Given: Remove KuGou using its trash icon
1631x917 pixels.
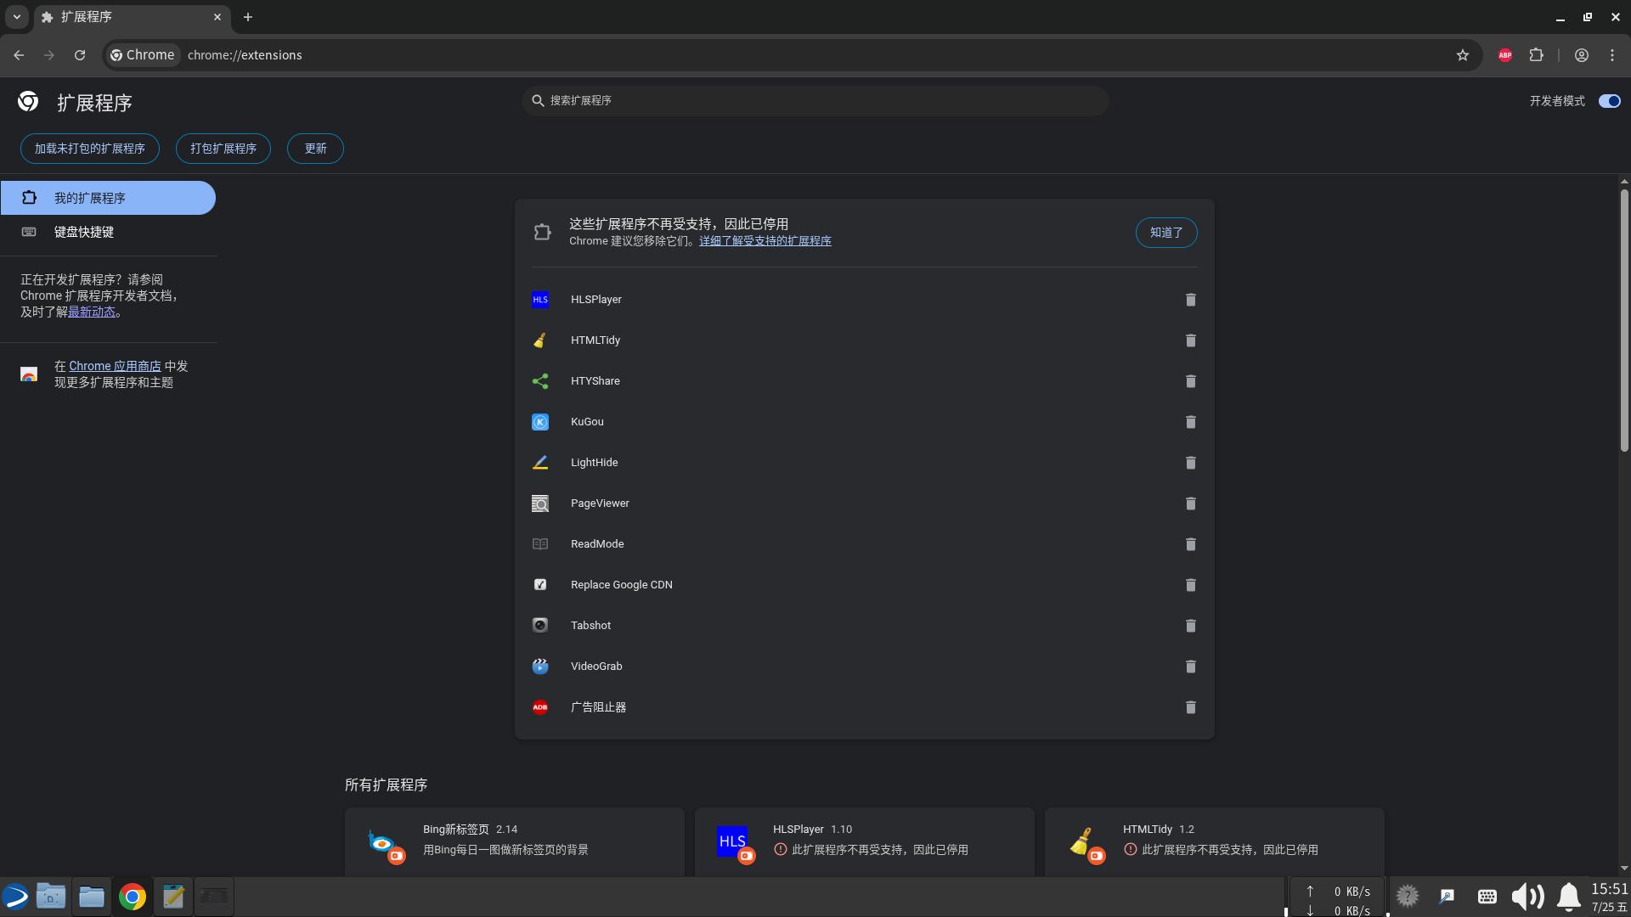Looking at the screenshot, I should [1190, 422].
